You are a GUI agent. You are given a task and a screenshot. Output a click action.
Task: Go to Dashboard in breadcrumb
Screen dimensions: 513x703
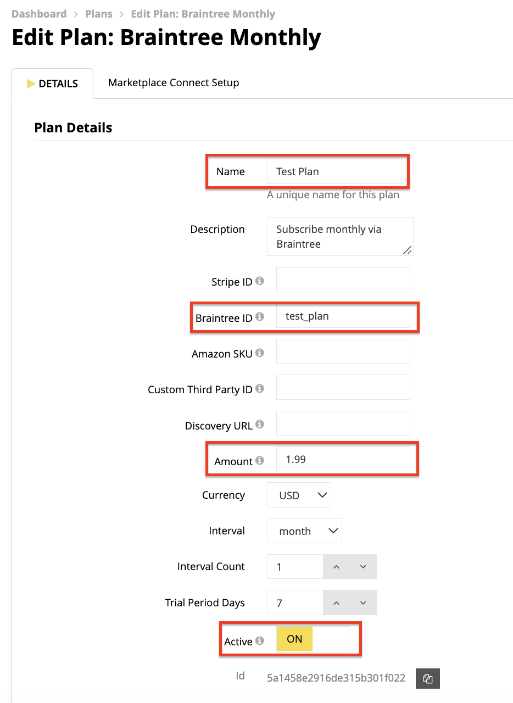pyautogui.click(x=39, y=14)
